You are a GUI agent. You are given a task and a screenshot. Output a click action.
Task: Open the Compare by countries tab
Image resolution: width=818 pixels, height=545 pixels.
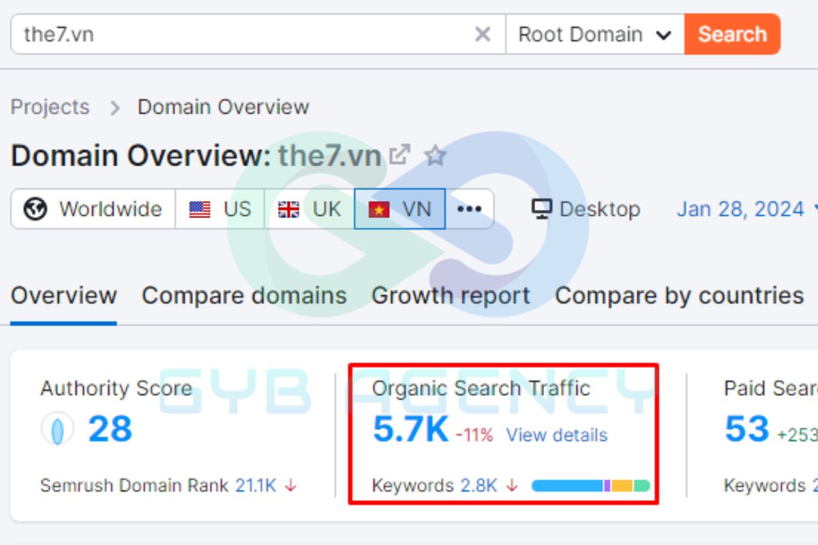click(x=679, y=296)
